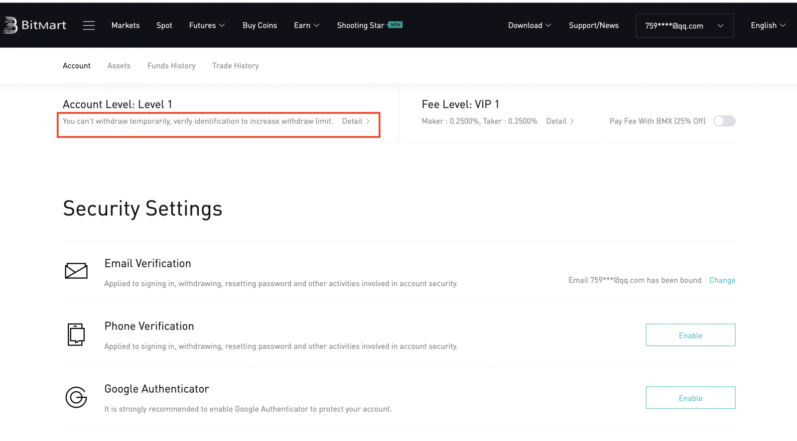Viewport: 797px width, 441px height.
Task: Enable Phone Verification
Action: (690, 335)
